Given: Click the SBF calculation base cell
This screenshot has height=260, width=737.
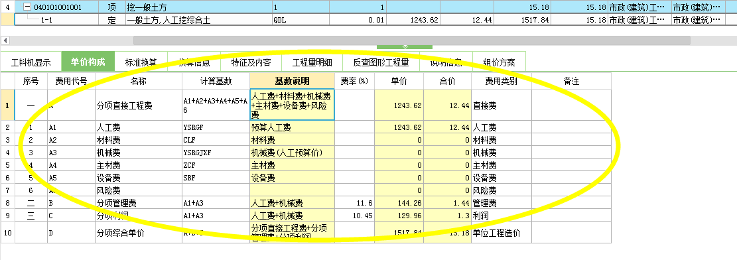Looking at the screenshot, I should 216,178.
